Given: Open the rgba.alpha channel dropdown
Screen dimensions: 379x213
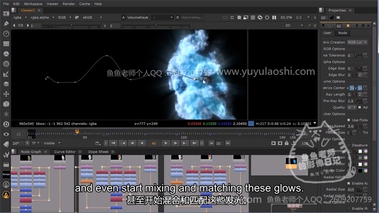Looking at the screenshot, I should pyautogui.click(x=42, y=17).
